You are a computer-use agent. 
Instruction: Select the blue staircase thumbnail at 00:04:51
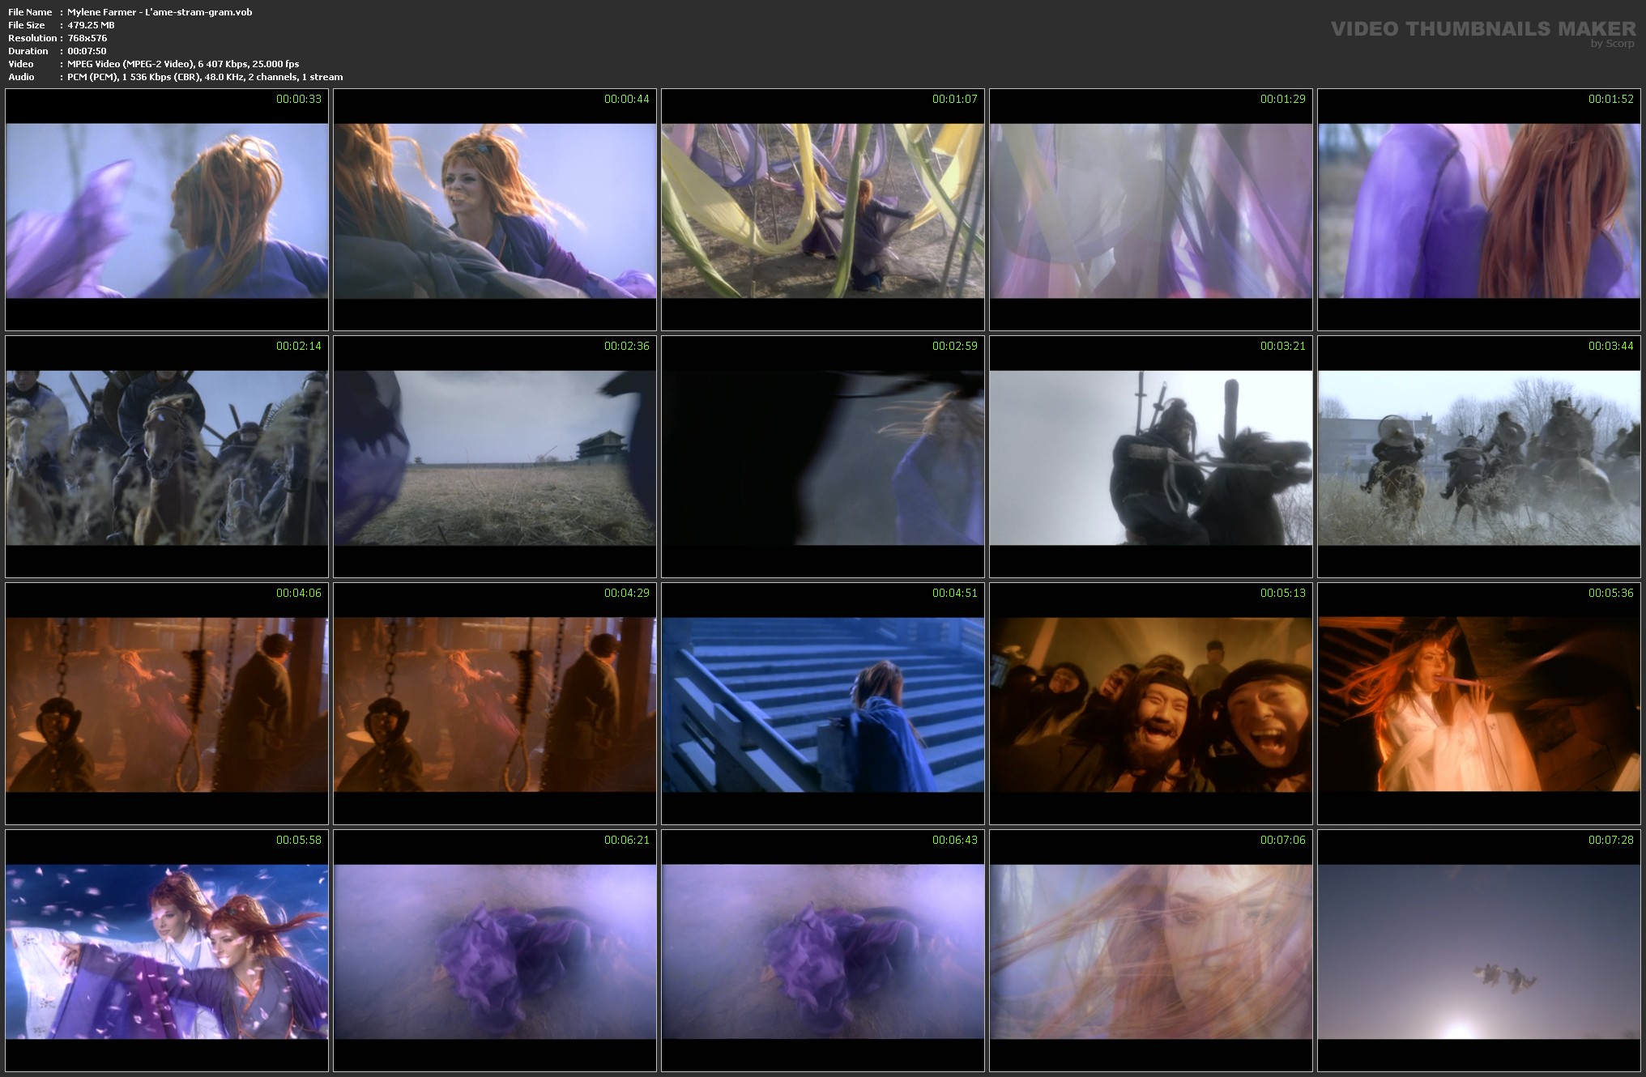(x=823, y=704)
